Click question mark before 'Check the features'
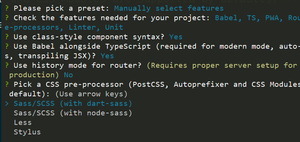The image size is (300, 142). coord(7,18)
